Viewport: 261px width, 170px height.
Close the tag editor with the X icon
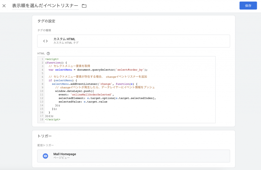tap(4, 6)
